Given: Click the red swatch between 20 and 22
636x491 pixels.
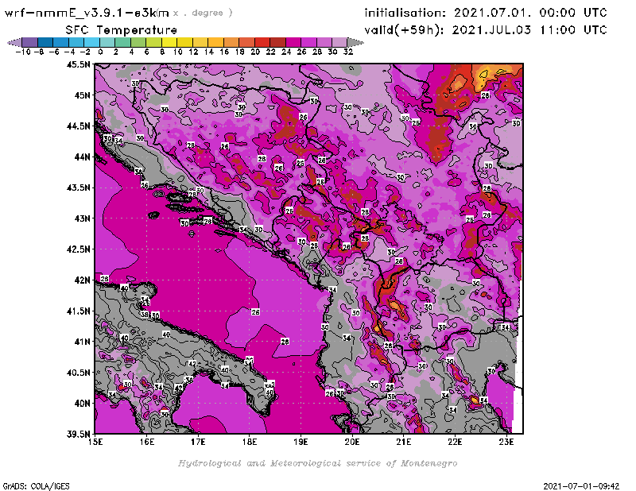Looking at the screenshot, I should point(262,42).
